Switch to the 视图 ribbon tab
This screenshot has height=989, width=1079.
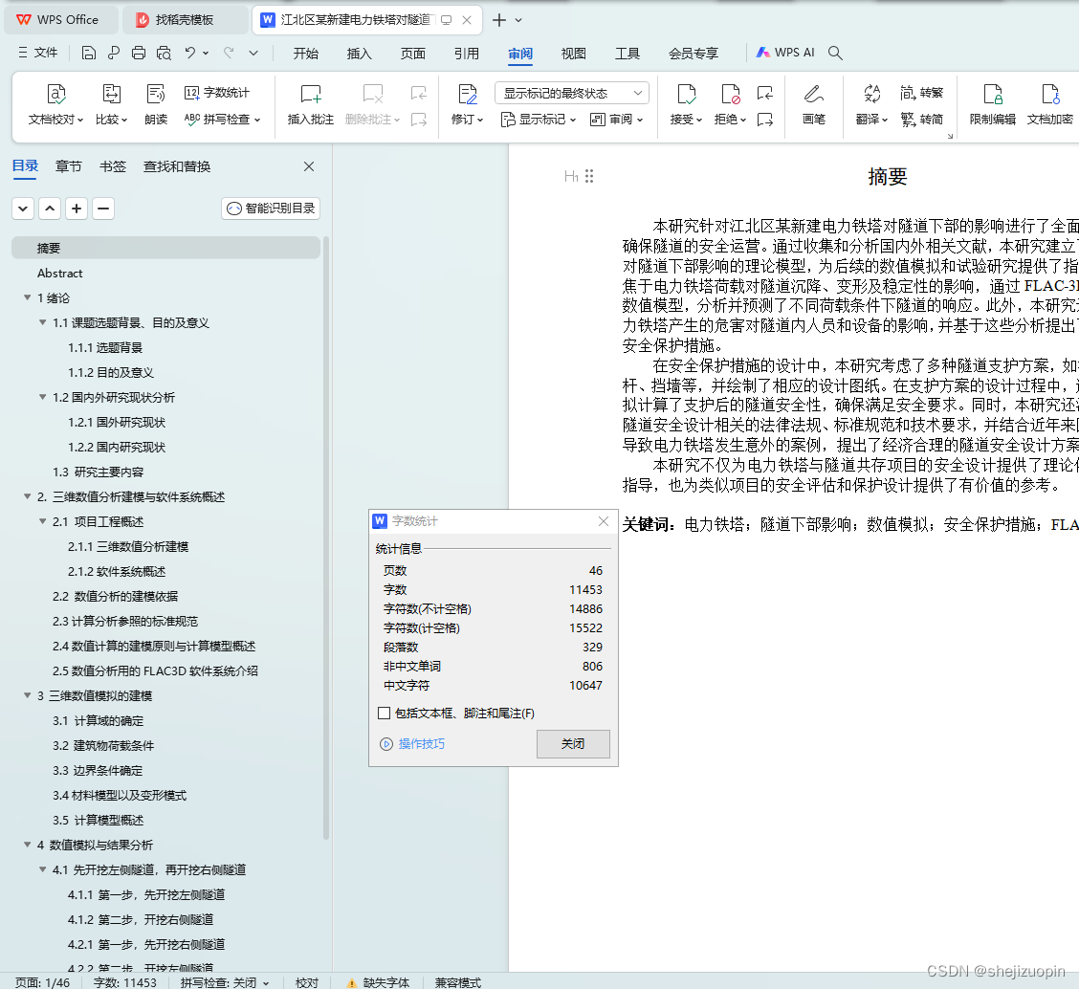(573, 54)
